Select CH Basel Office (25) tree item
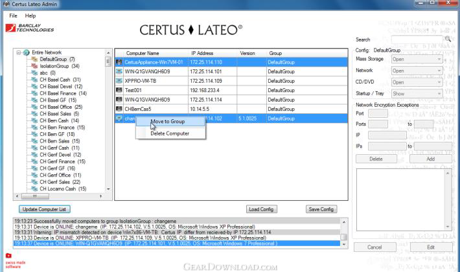460x272 pixels. [61, 107]
